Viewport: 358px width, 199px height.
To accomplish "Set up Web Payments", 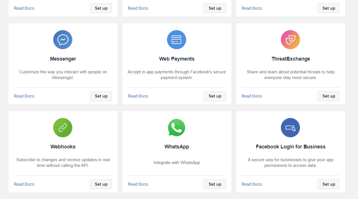I will 215,96.
